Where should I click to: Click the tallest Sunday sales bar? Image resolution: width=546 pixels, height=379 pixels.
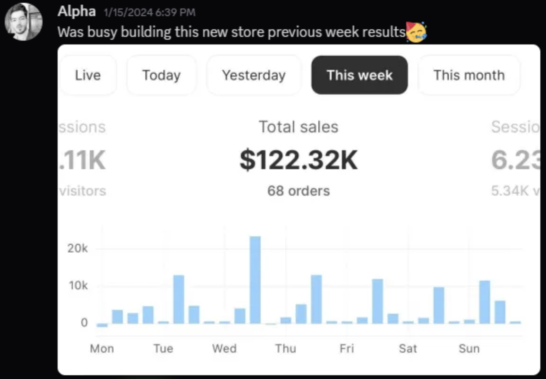point(485,302)
